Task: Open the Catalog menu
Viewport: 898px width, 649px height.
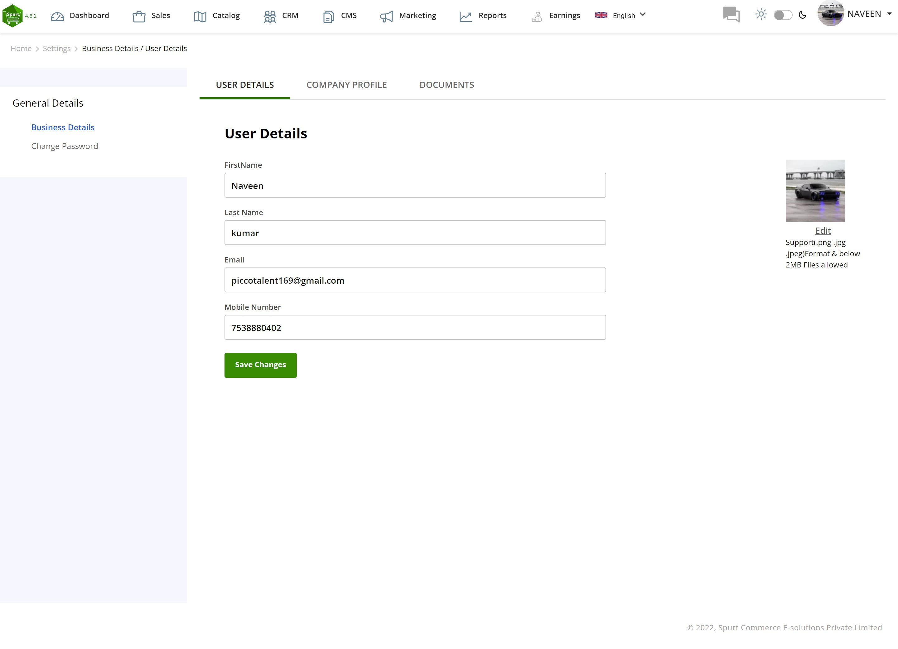Action: (226, 16)
